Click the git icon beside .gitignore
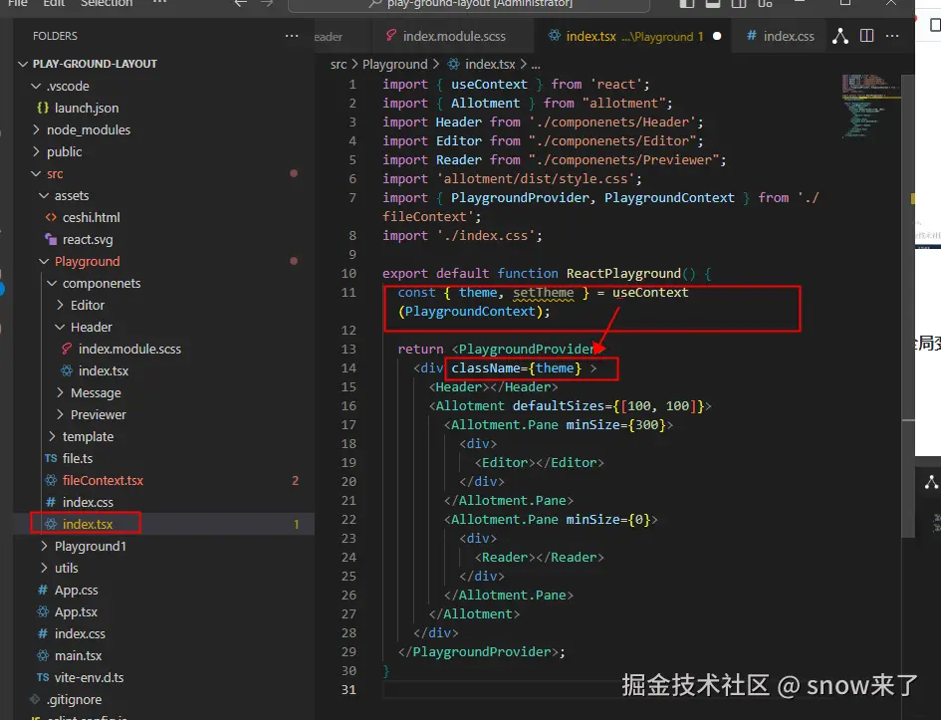The image size is (941, 720). [35, 699]
